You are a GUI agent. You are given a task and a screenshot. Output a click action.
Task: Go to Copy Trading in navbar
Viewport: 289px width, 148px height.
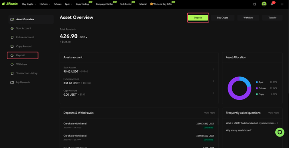pos(82,4)
